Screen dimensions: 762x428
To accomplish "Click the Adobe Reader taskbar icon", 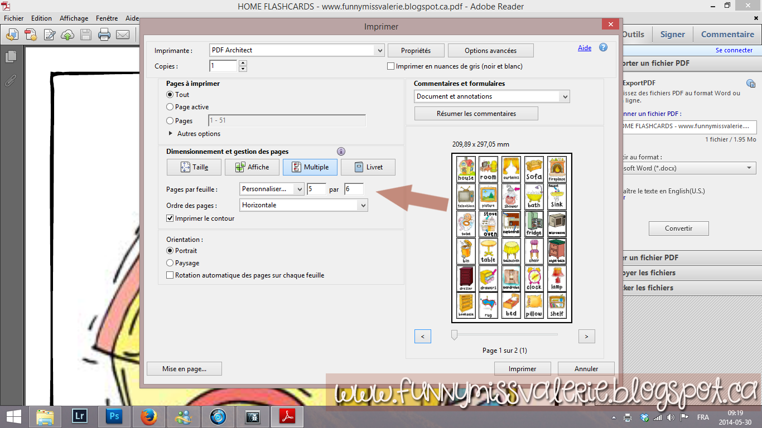I will point(287,416).
